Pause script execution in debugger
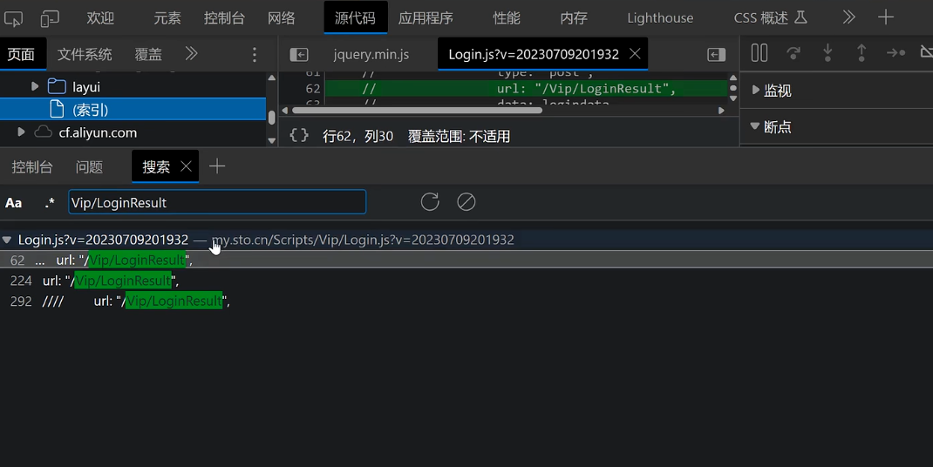933x467 pixels. point(759,54)
